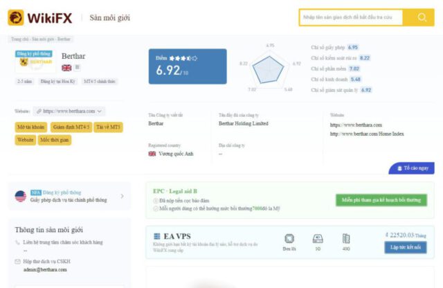The width and height of the screenshot is (443, 288).
Task: Click the search magnifier button
Action: (422, 17)
